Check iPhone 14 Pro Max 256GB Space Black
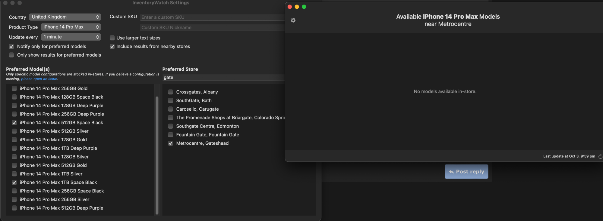The width and height of the screenshot is (603, 221). click(14, 191)
